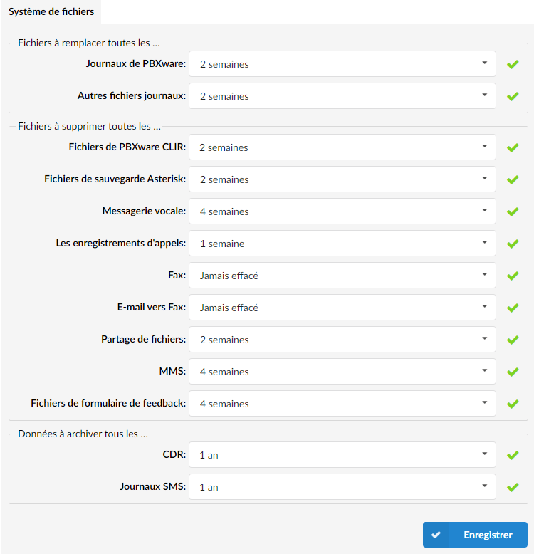Screen dimensions: 534x554
Task: Open the Journaux de PBXware dropdown
Action: (342, 64)
